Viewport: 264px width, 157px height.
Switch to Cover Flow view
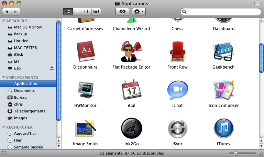96,12
